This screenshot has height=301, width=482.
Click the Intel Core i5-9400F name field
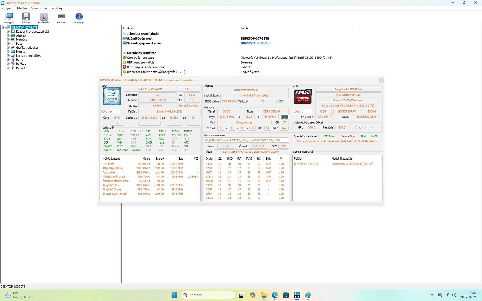[150, 89]
